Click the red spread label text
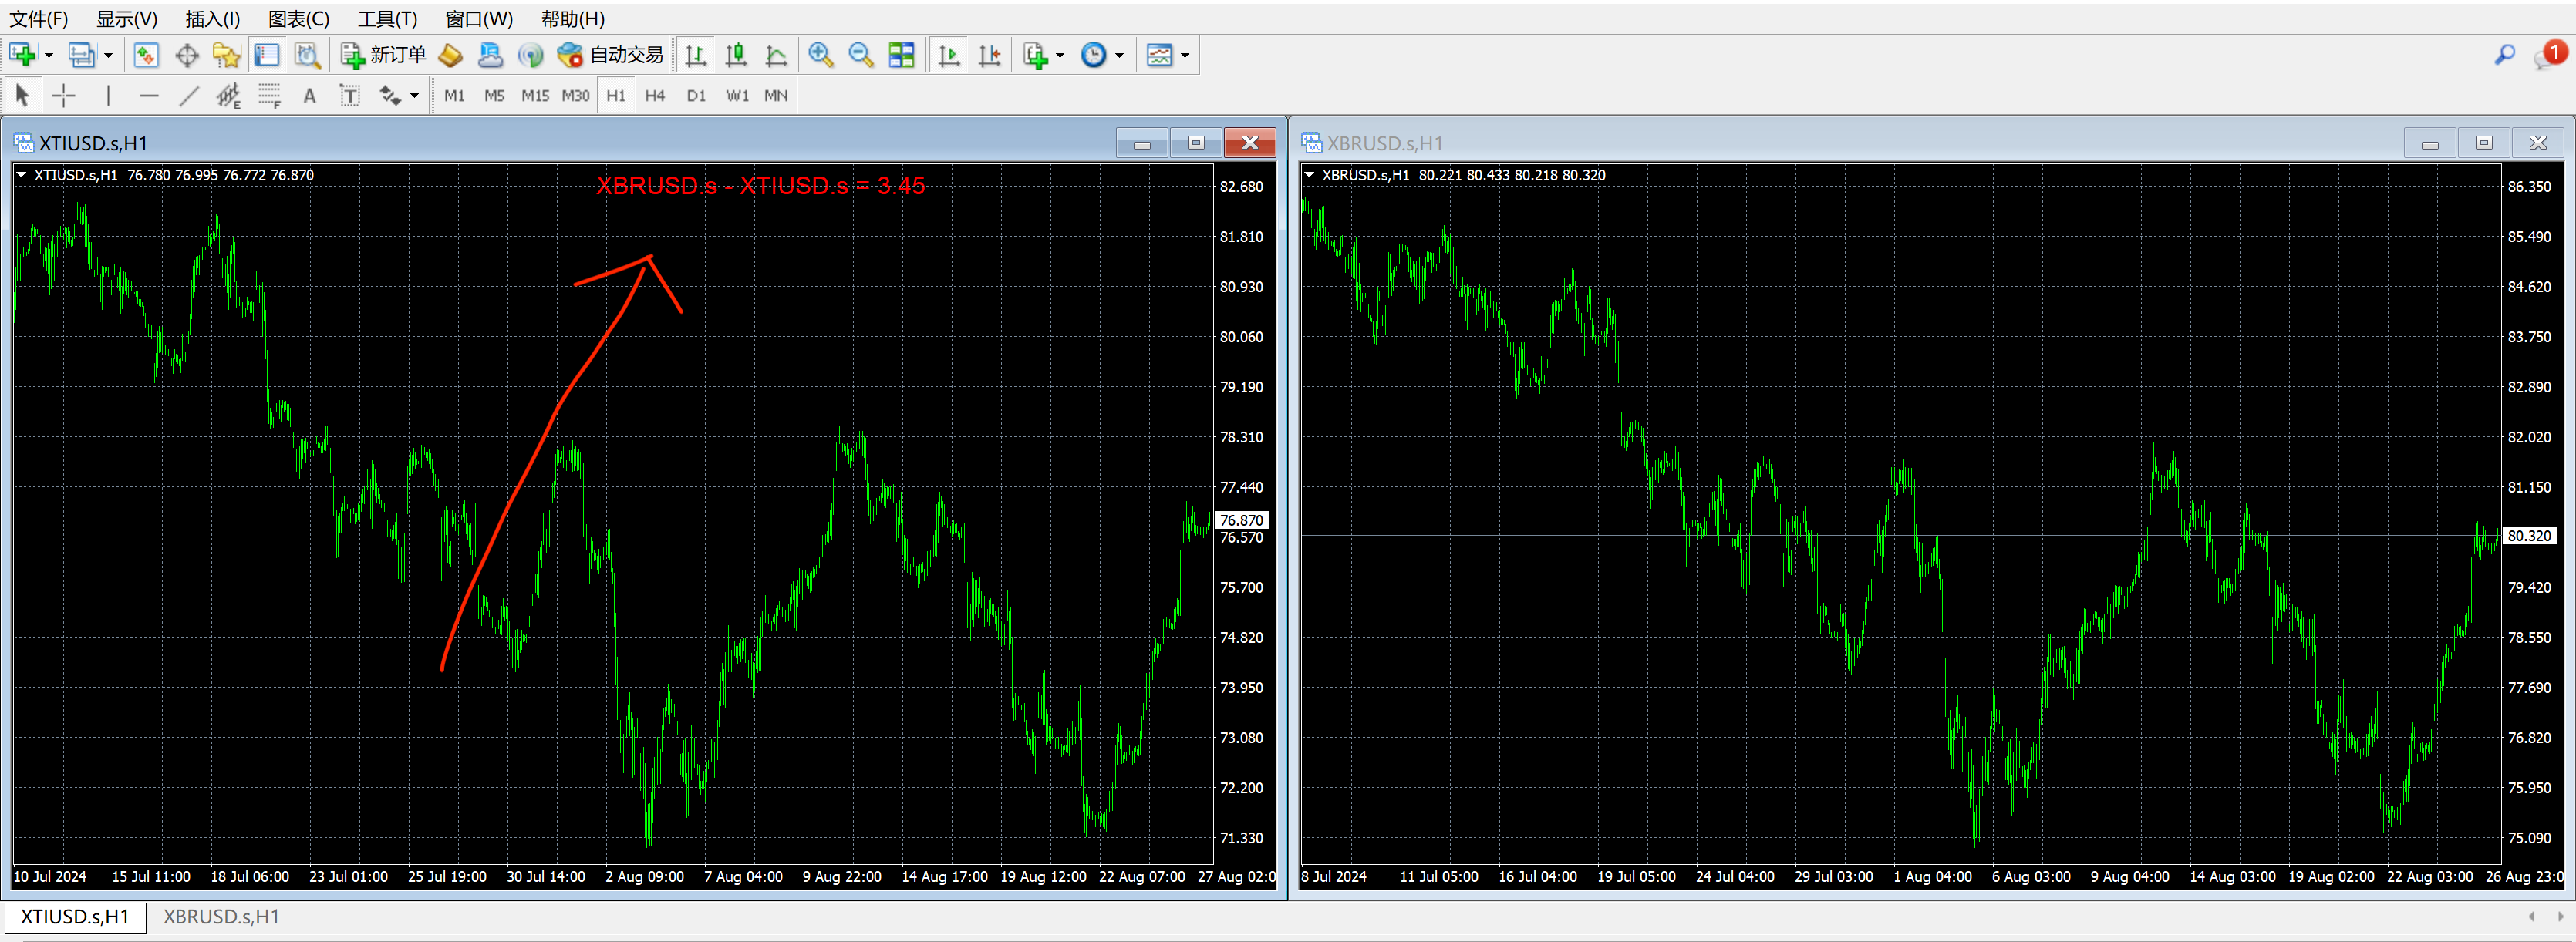Viewport: 2576px width, 942px height. pyautogui.click(x=760, y=186)
